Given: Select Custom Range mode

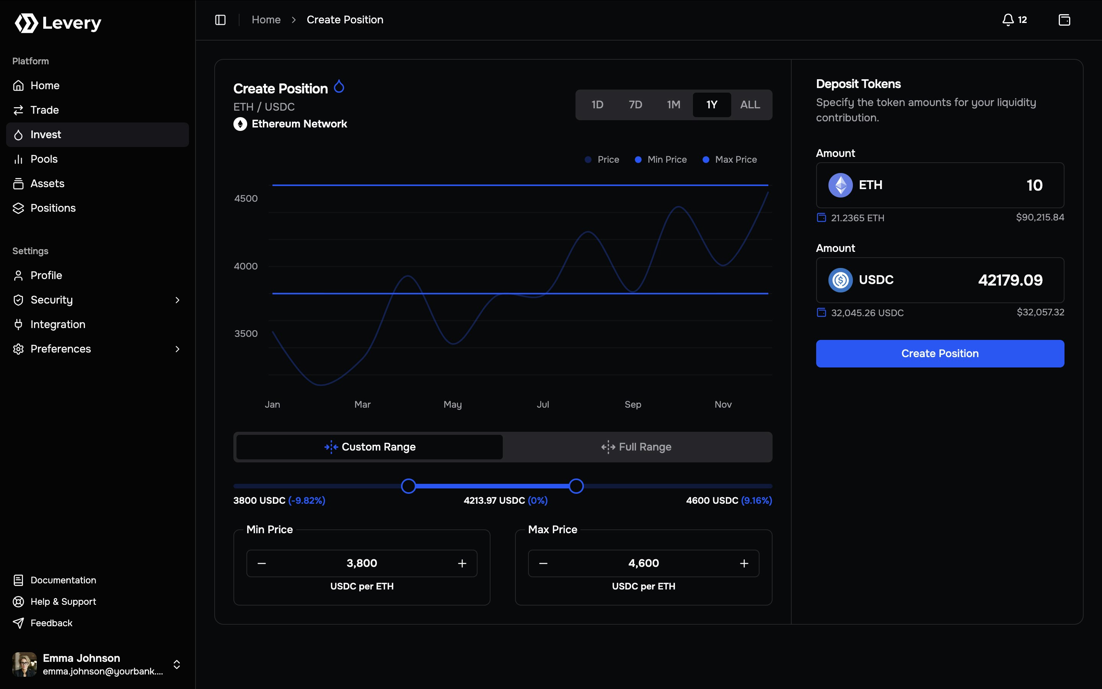Looking at the screenshot, I should pyautogui.click(x=369, y=447).
